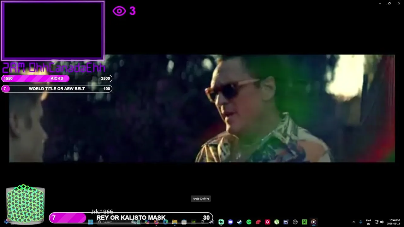Screen dimensions: 404x227
Task: Click the WORLD TITLE OR AEW BELT bar
Action: click(x=57, y=89)
